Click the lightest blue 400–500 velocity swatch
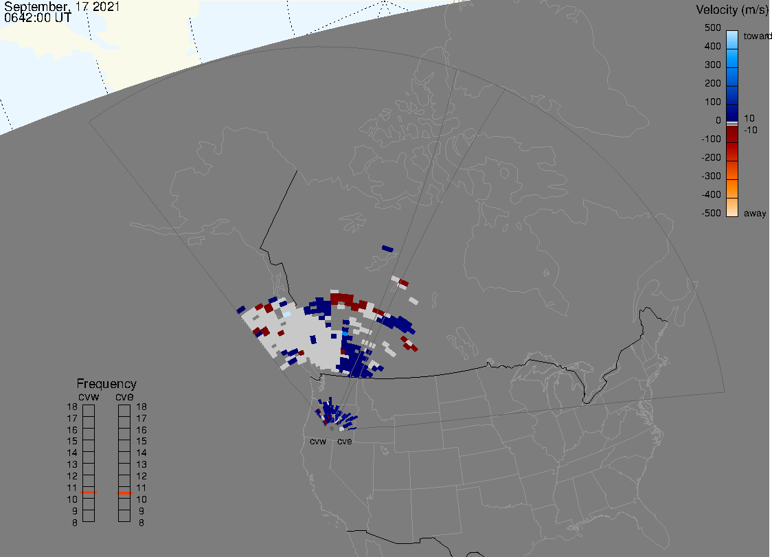Viewport: 772px width, 557px height. tap(731, 40)
